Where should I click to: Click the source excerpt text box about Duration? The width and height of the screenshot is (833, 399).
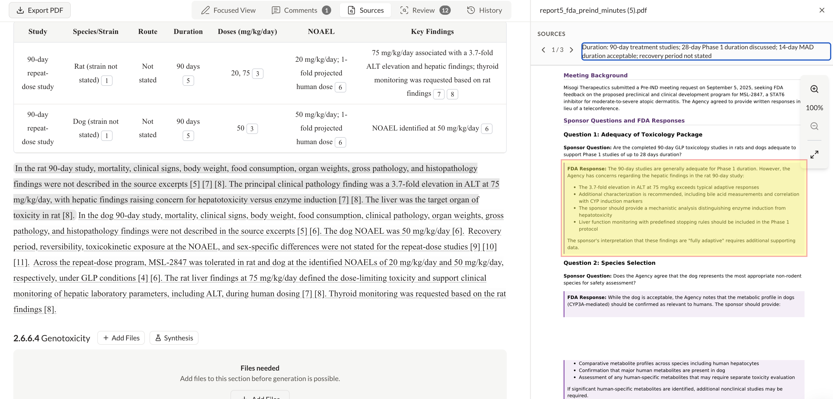[706, 51]
